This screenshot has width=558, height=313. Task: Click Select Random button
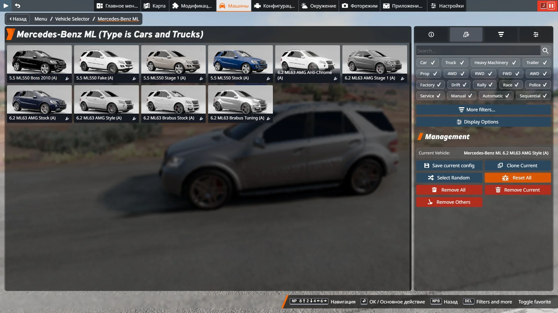(449, 178)
